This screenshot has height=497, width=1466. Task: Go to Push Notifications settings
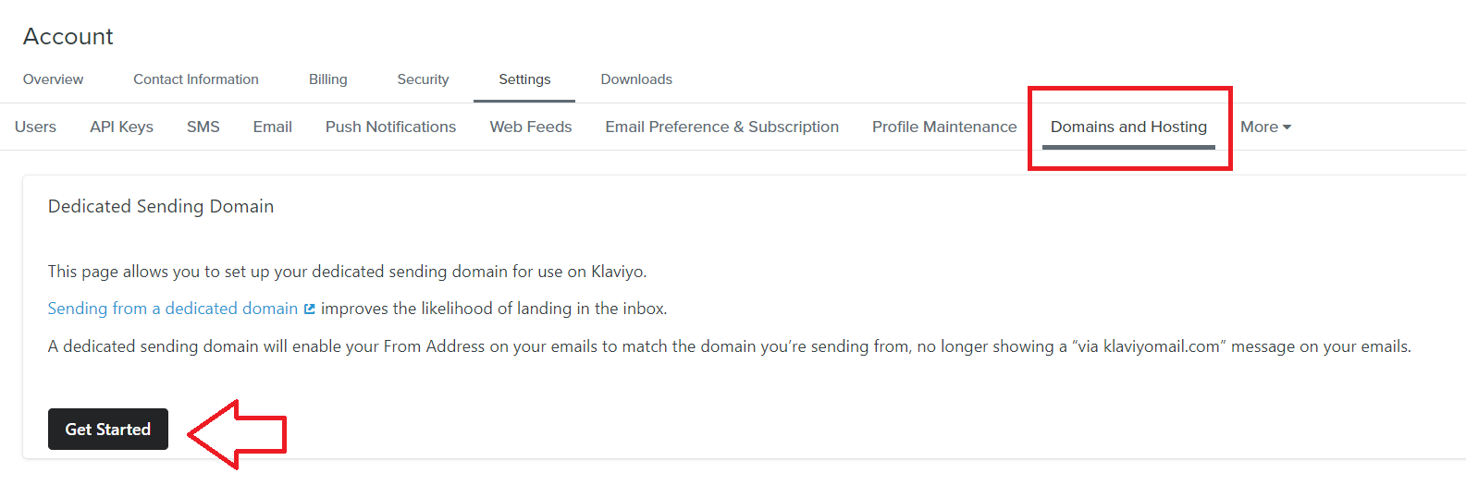coord(390,127)
